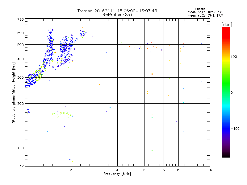Image resolution: width=247 pixels, height=185 pixels.
Task: Click the 'Stationary phase Virtual Height [km]' axis title
Action: [14, 93]
